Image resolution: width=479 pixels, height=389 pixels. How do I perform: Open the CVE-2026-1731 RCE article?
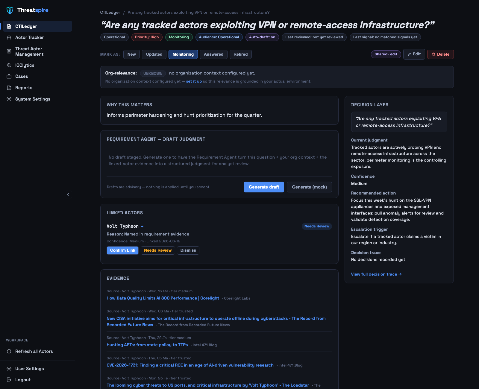(190, 365)
